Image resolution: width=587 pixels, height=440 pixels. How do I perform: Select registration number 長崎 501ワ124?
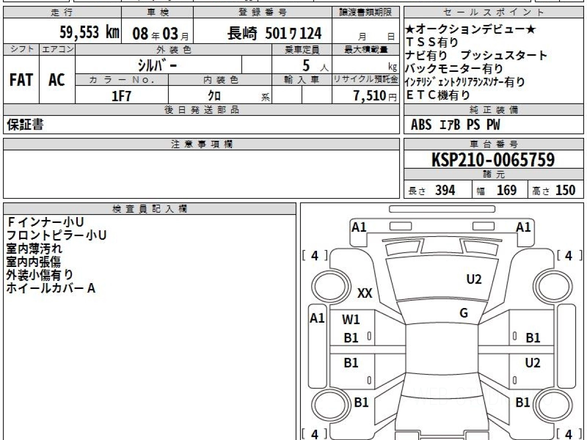[274, 33]
